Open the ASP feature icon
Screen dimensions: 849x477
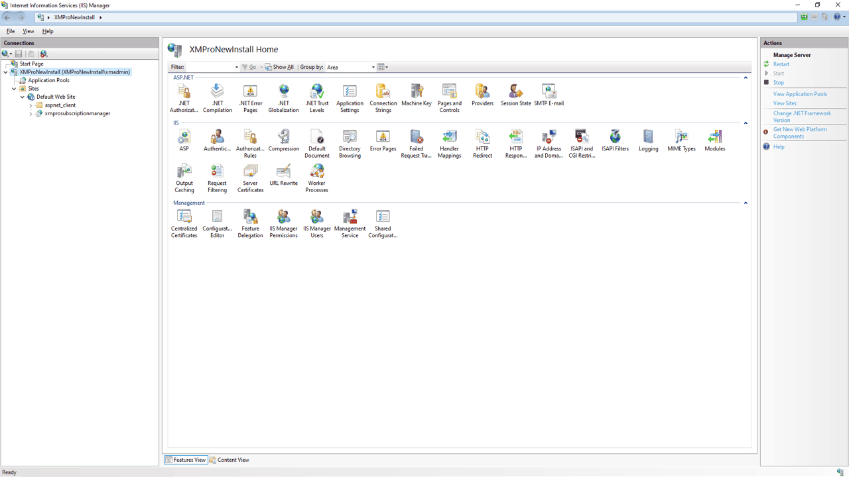[184, 140]
